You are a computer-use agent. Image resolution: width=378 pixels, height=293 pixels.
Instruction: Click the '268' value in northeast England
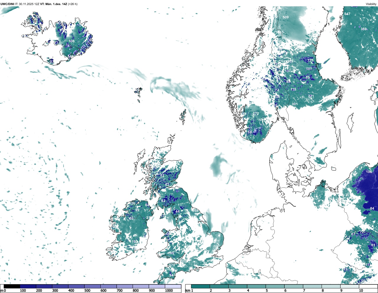pos(195,211)
